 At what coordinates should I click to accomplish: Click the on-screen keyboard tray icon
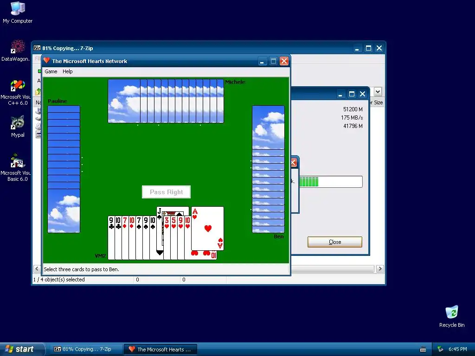coord(423,350)
